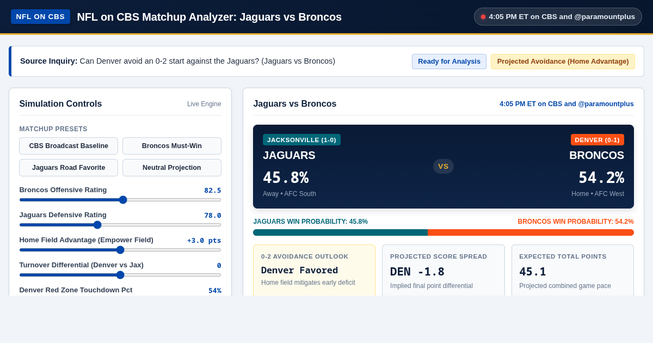Adjust the Jaguars Defensive Rating slider
This screenshot has height=343, width=653.
pos(120,225)
